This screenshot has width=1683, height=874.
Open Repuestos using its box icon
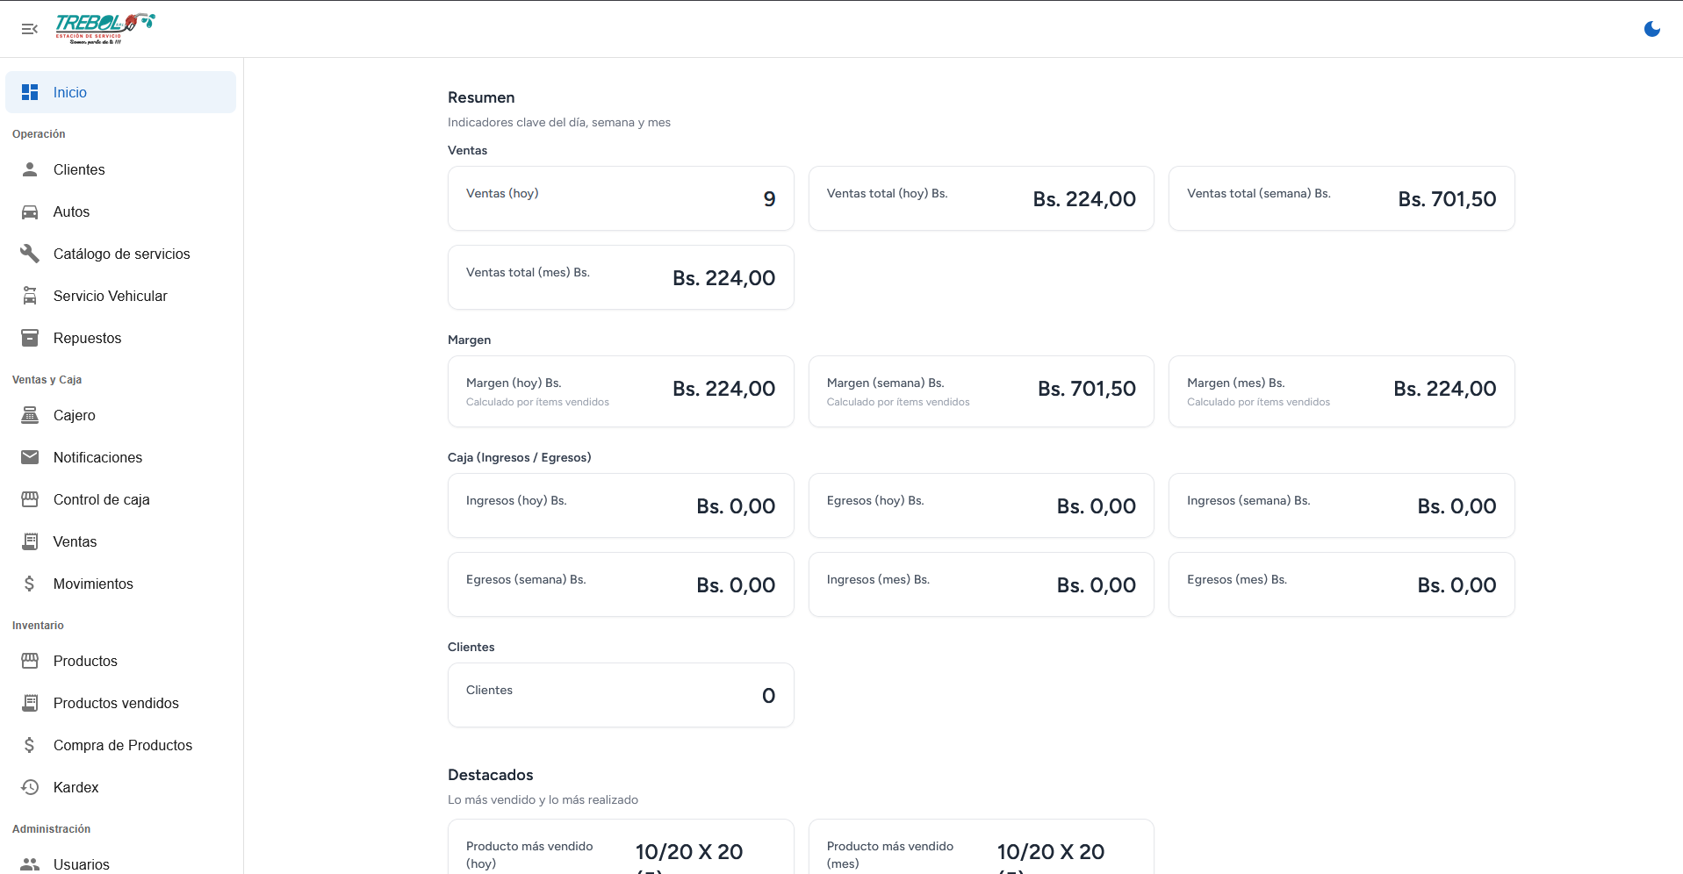click(30, 338)
